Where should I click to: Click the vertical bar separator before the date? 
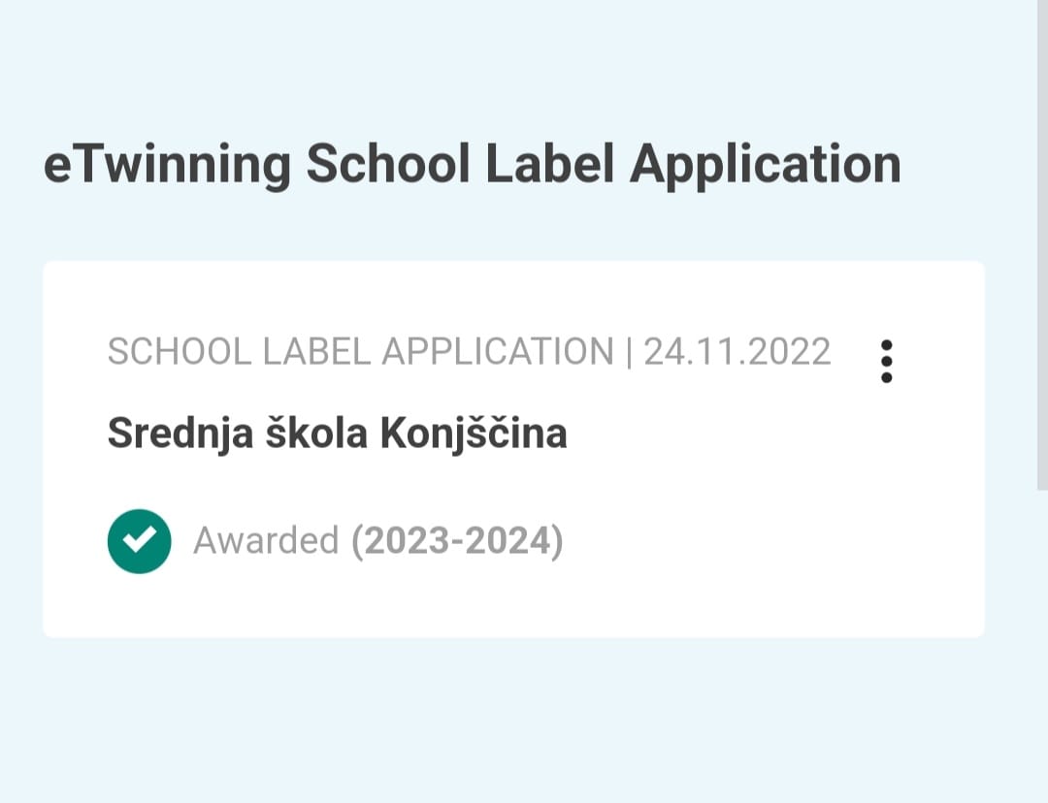[x=629, y=353]
